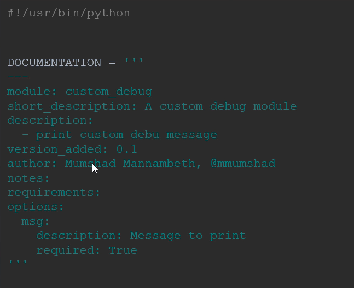Place cursor on the DOCUMENTATION variable name
The image size is (354, 288).
54,63
